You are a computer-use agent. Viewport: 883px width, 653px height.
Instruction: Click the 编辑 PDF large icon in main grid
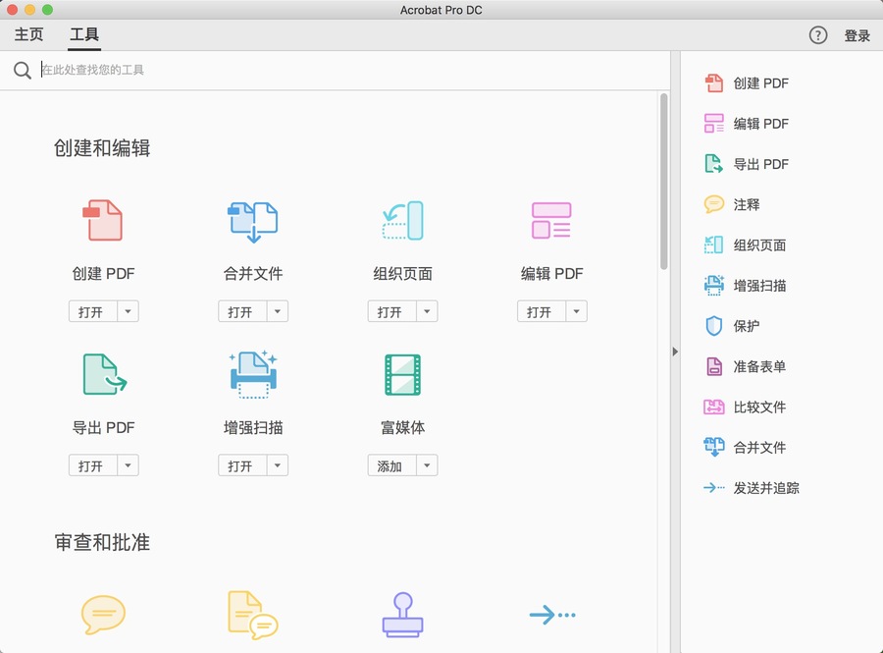(551, 220)
